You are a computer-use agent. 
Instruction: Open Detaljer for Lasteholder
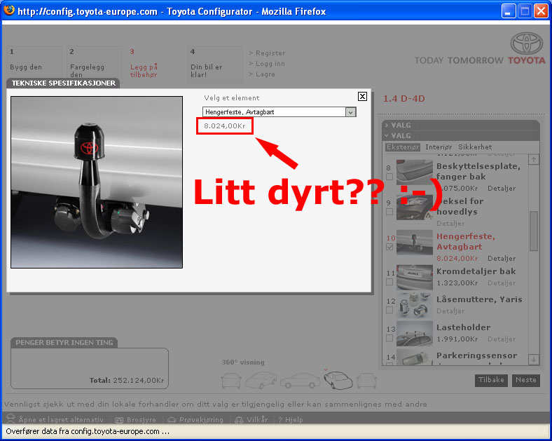click(502, 339)
